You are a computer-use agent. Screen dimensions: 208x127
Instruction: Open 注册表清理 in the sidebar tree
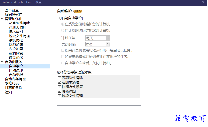(18, 27)
